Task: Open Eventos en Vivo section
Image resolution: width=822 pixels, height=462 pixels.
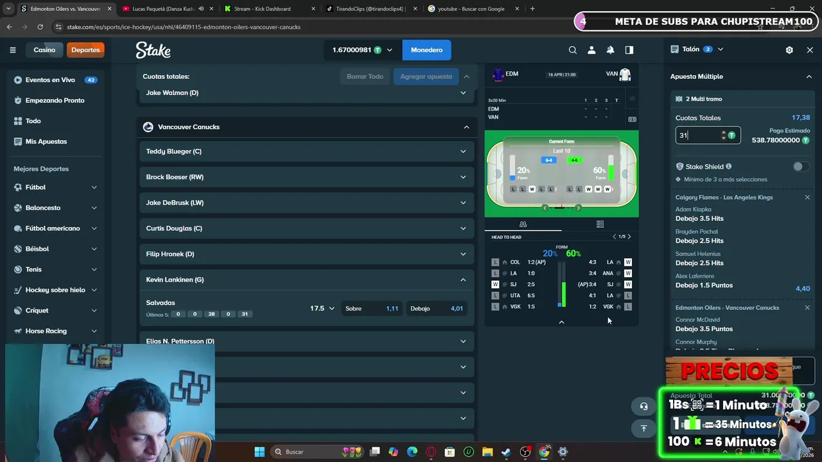Action: 55,80
